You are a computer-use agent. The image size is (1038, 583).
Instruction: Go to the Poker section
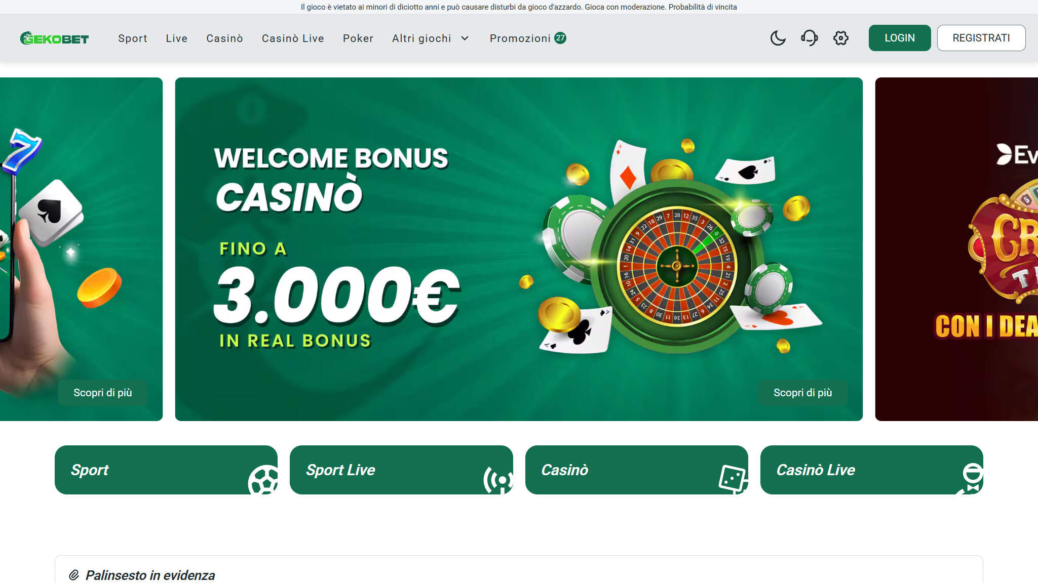(x=358, y=38)
